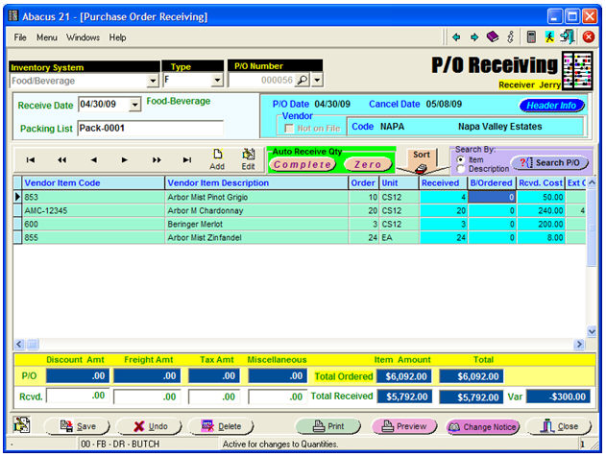Open the File menu
The image size is (606, 457).
click(x=20, y=37)
